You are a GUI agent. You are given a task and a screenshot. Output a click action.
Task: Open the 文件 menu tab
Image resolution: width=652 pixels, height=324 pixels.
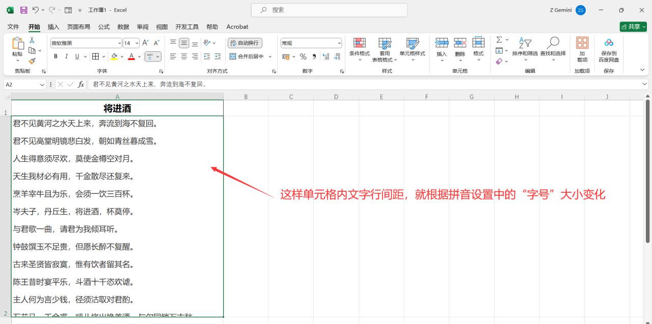point(13,27)
